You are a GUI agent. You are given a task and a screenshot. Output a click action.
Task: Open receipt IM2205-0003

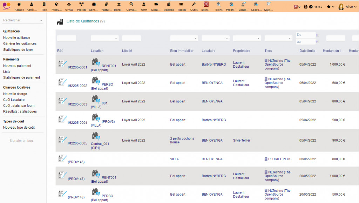pyautogui.click(x=77, y=104)
